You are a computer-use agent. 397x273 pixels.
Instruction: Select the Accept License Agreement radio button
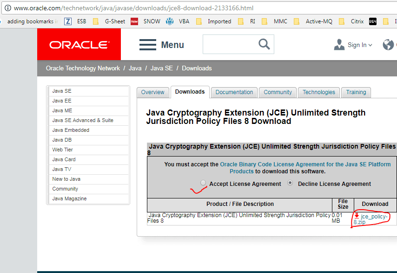click(203, 183)
